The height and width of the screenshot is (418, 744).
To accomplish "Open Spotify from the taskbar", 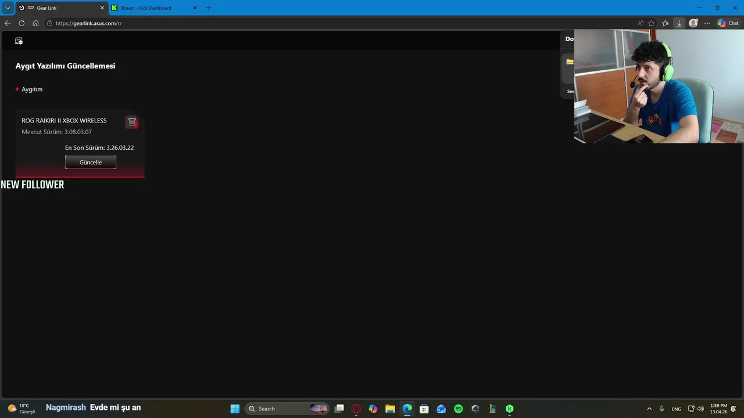I will click(458, 409).
